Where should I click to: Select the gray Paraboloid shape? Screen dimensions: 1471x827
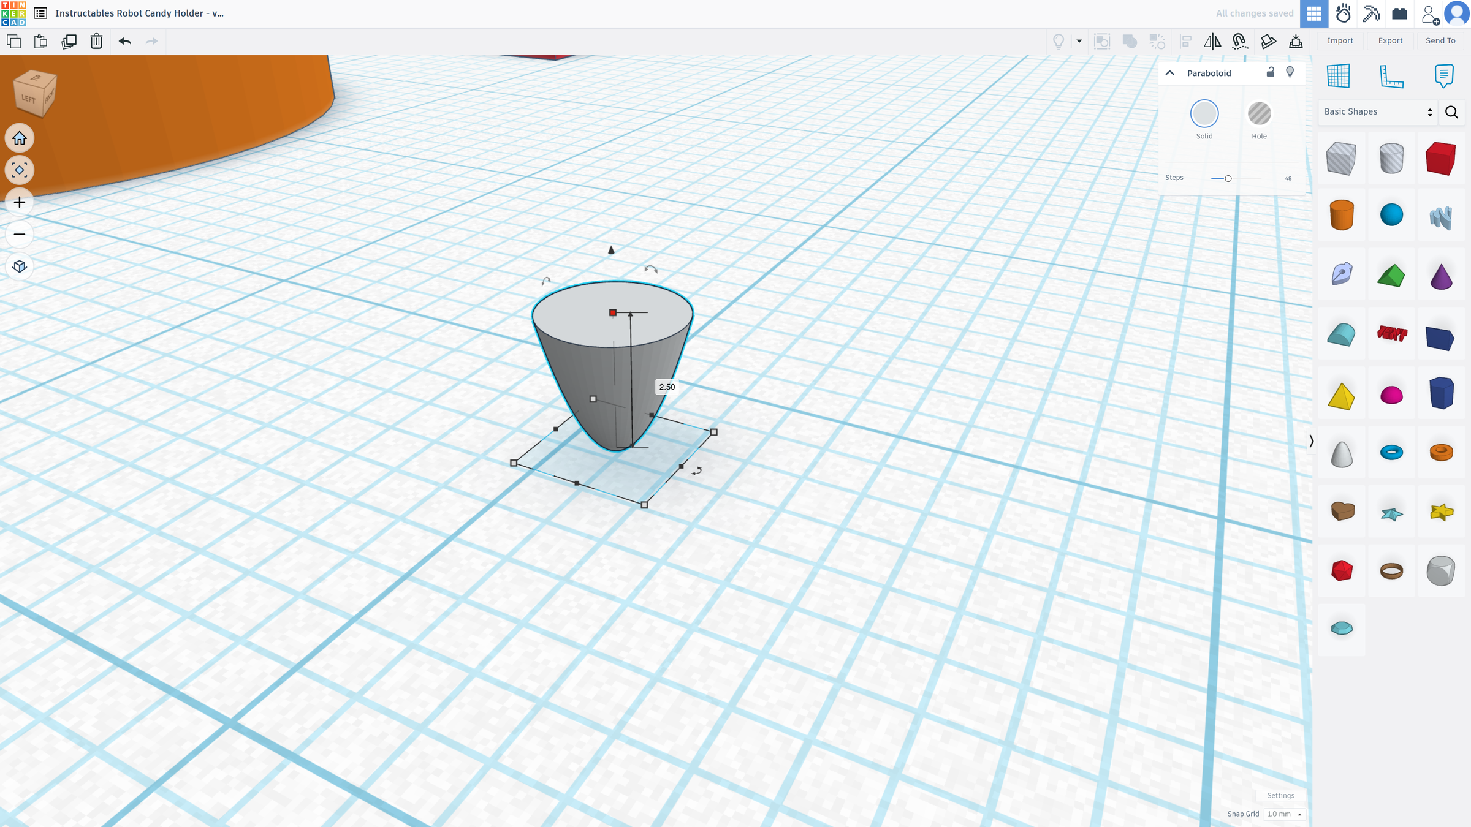[x=1342, y=454]
